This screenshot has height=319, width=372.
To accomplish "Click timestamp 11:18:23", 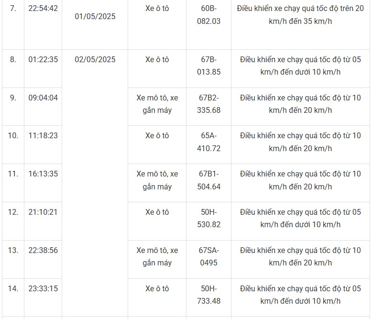I will 43,135.
